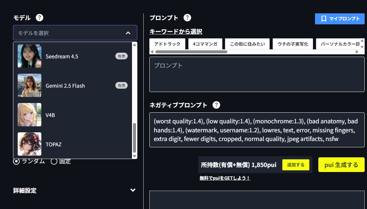This screenshot has width=367, height=209.
Task: Click keyword strip vertical up arrow
Action: pos(362,41)
